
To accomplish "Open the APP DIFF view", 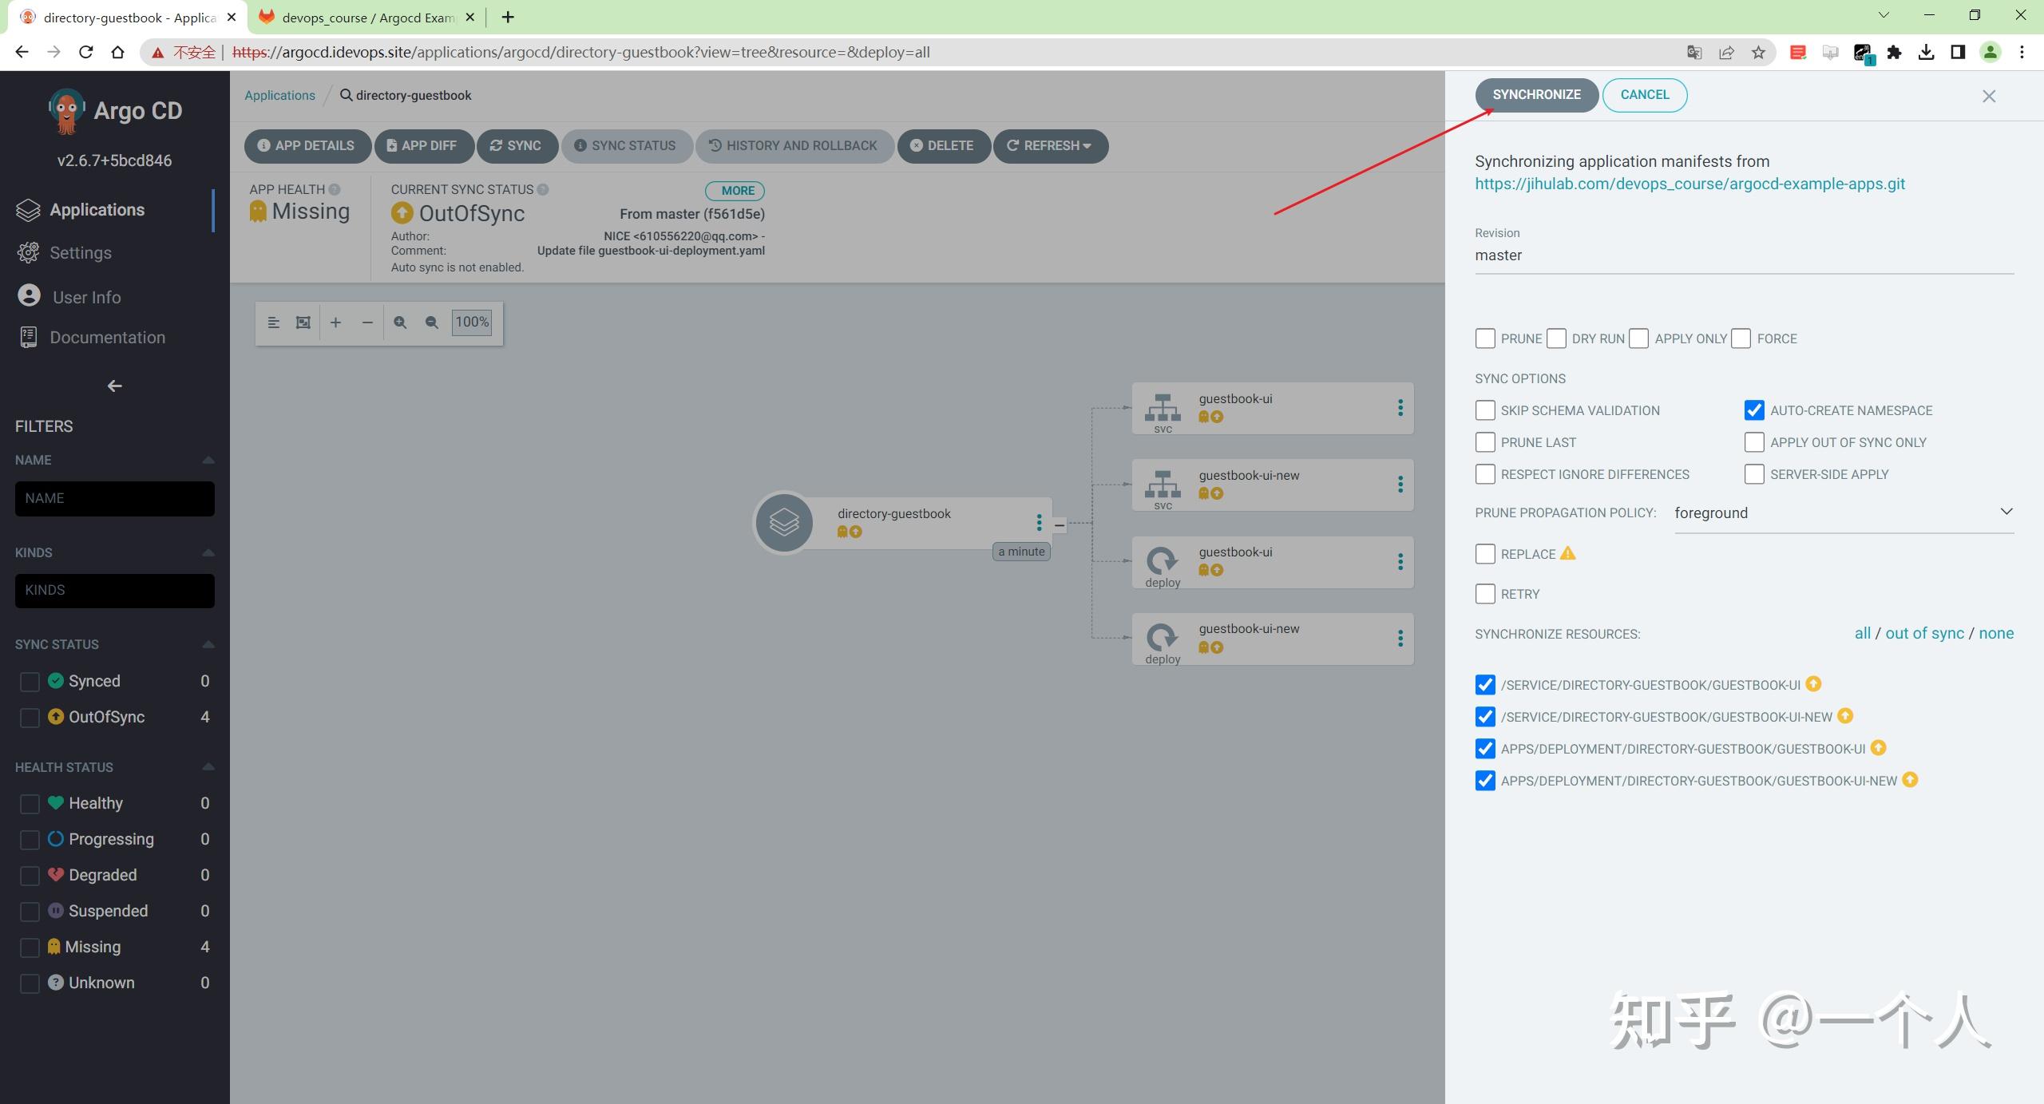I will point(424,146).
